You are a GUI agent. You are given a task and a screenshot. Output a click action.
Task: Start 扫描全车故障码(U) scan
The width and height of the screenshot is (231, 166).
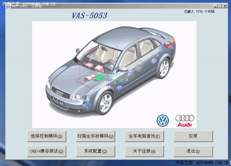click(95, 136)
